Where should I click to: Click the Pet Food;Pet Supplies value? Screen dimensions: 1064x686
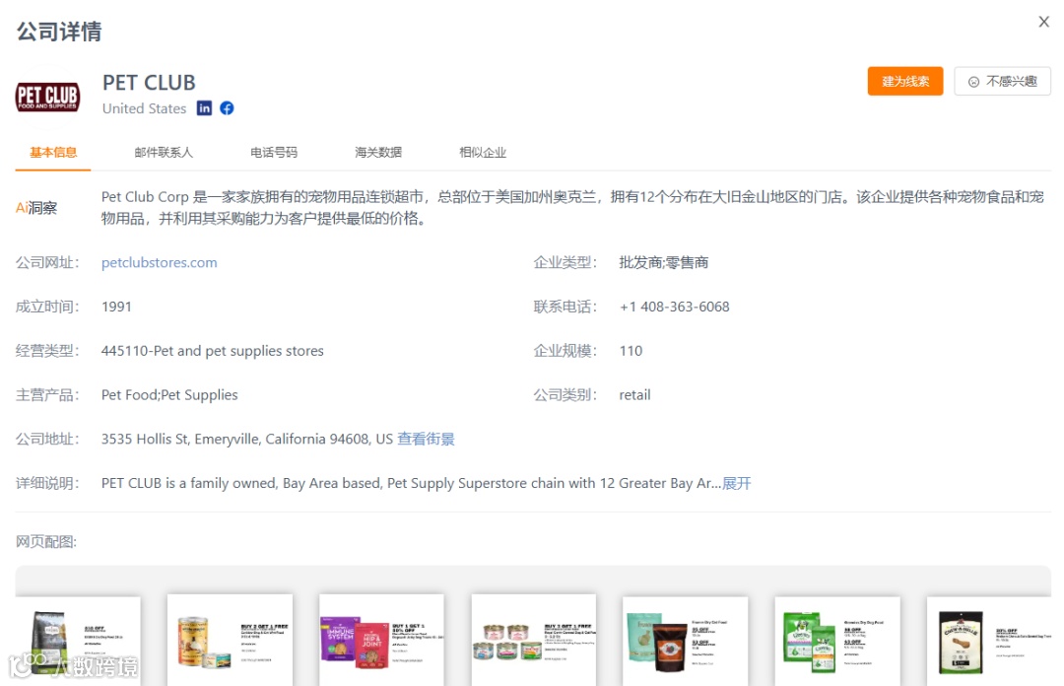pyautogui.click(x=169, y=394)
